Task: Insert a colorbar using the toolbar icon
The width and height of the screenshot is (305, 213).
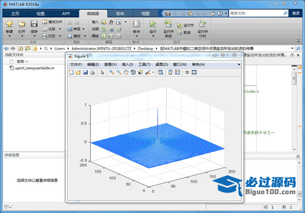Action: (170, 72)
